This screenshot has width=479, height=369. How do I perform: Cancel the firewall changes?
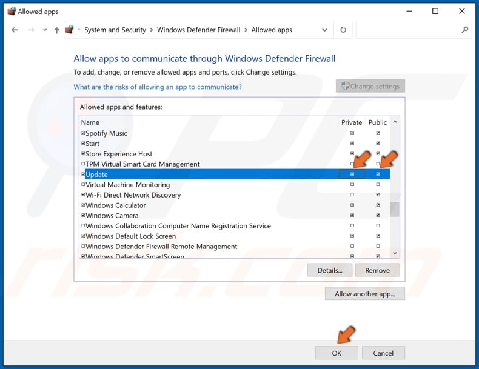383,353
